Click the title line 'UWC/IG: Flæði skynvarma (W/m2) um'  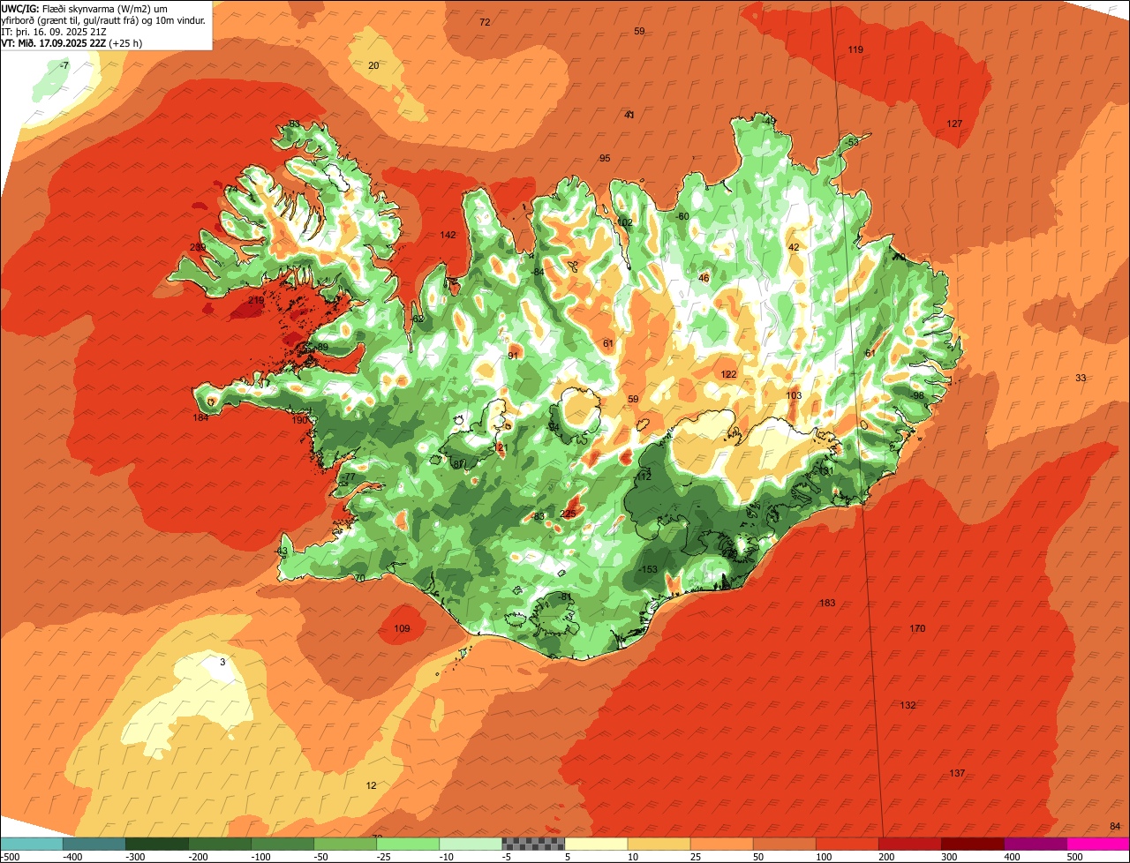coord(85,9)
